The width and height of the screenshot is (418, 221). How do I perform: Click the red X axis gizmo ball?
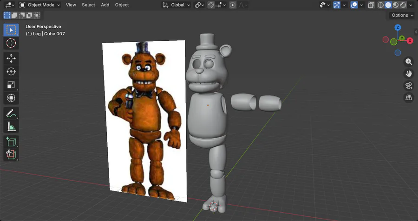pyautogui.click(x=410, y=41)
